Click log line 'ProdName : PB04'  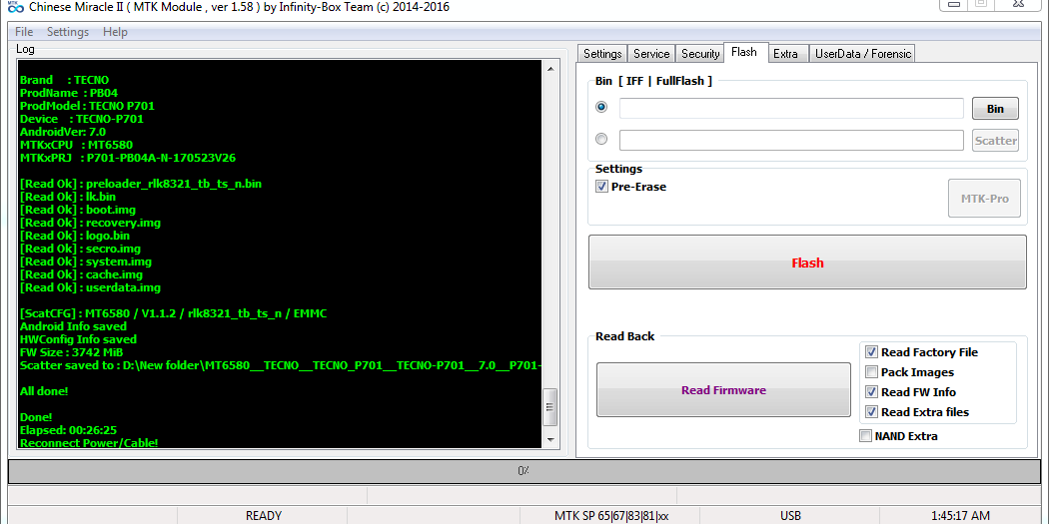(69, 93)
